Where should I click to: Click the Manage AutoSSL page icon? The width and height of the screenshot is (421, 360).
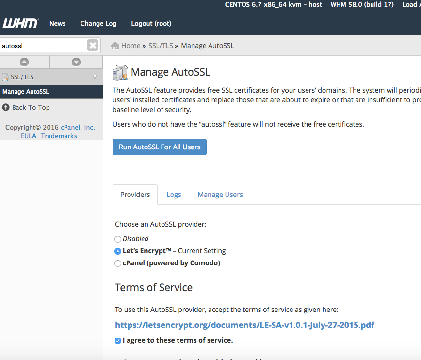120,73
